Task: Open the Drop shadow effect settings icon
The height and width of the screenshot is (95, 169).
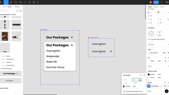Action: pyautogui.click(x=149, y=86)
